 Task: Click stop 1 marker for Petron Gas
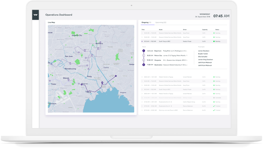pos(144,55)
